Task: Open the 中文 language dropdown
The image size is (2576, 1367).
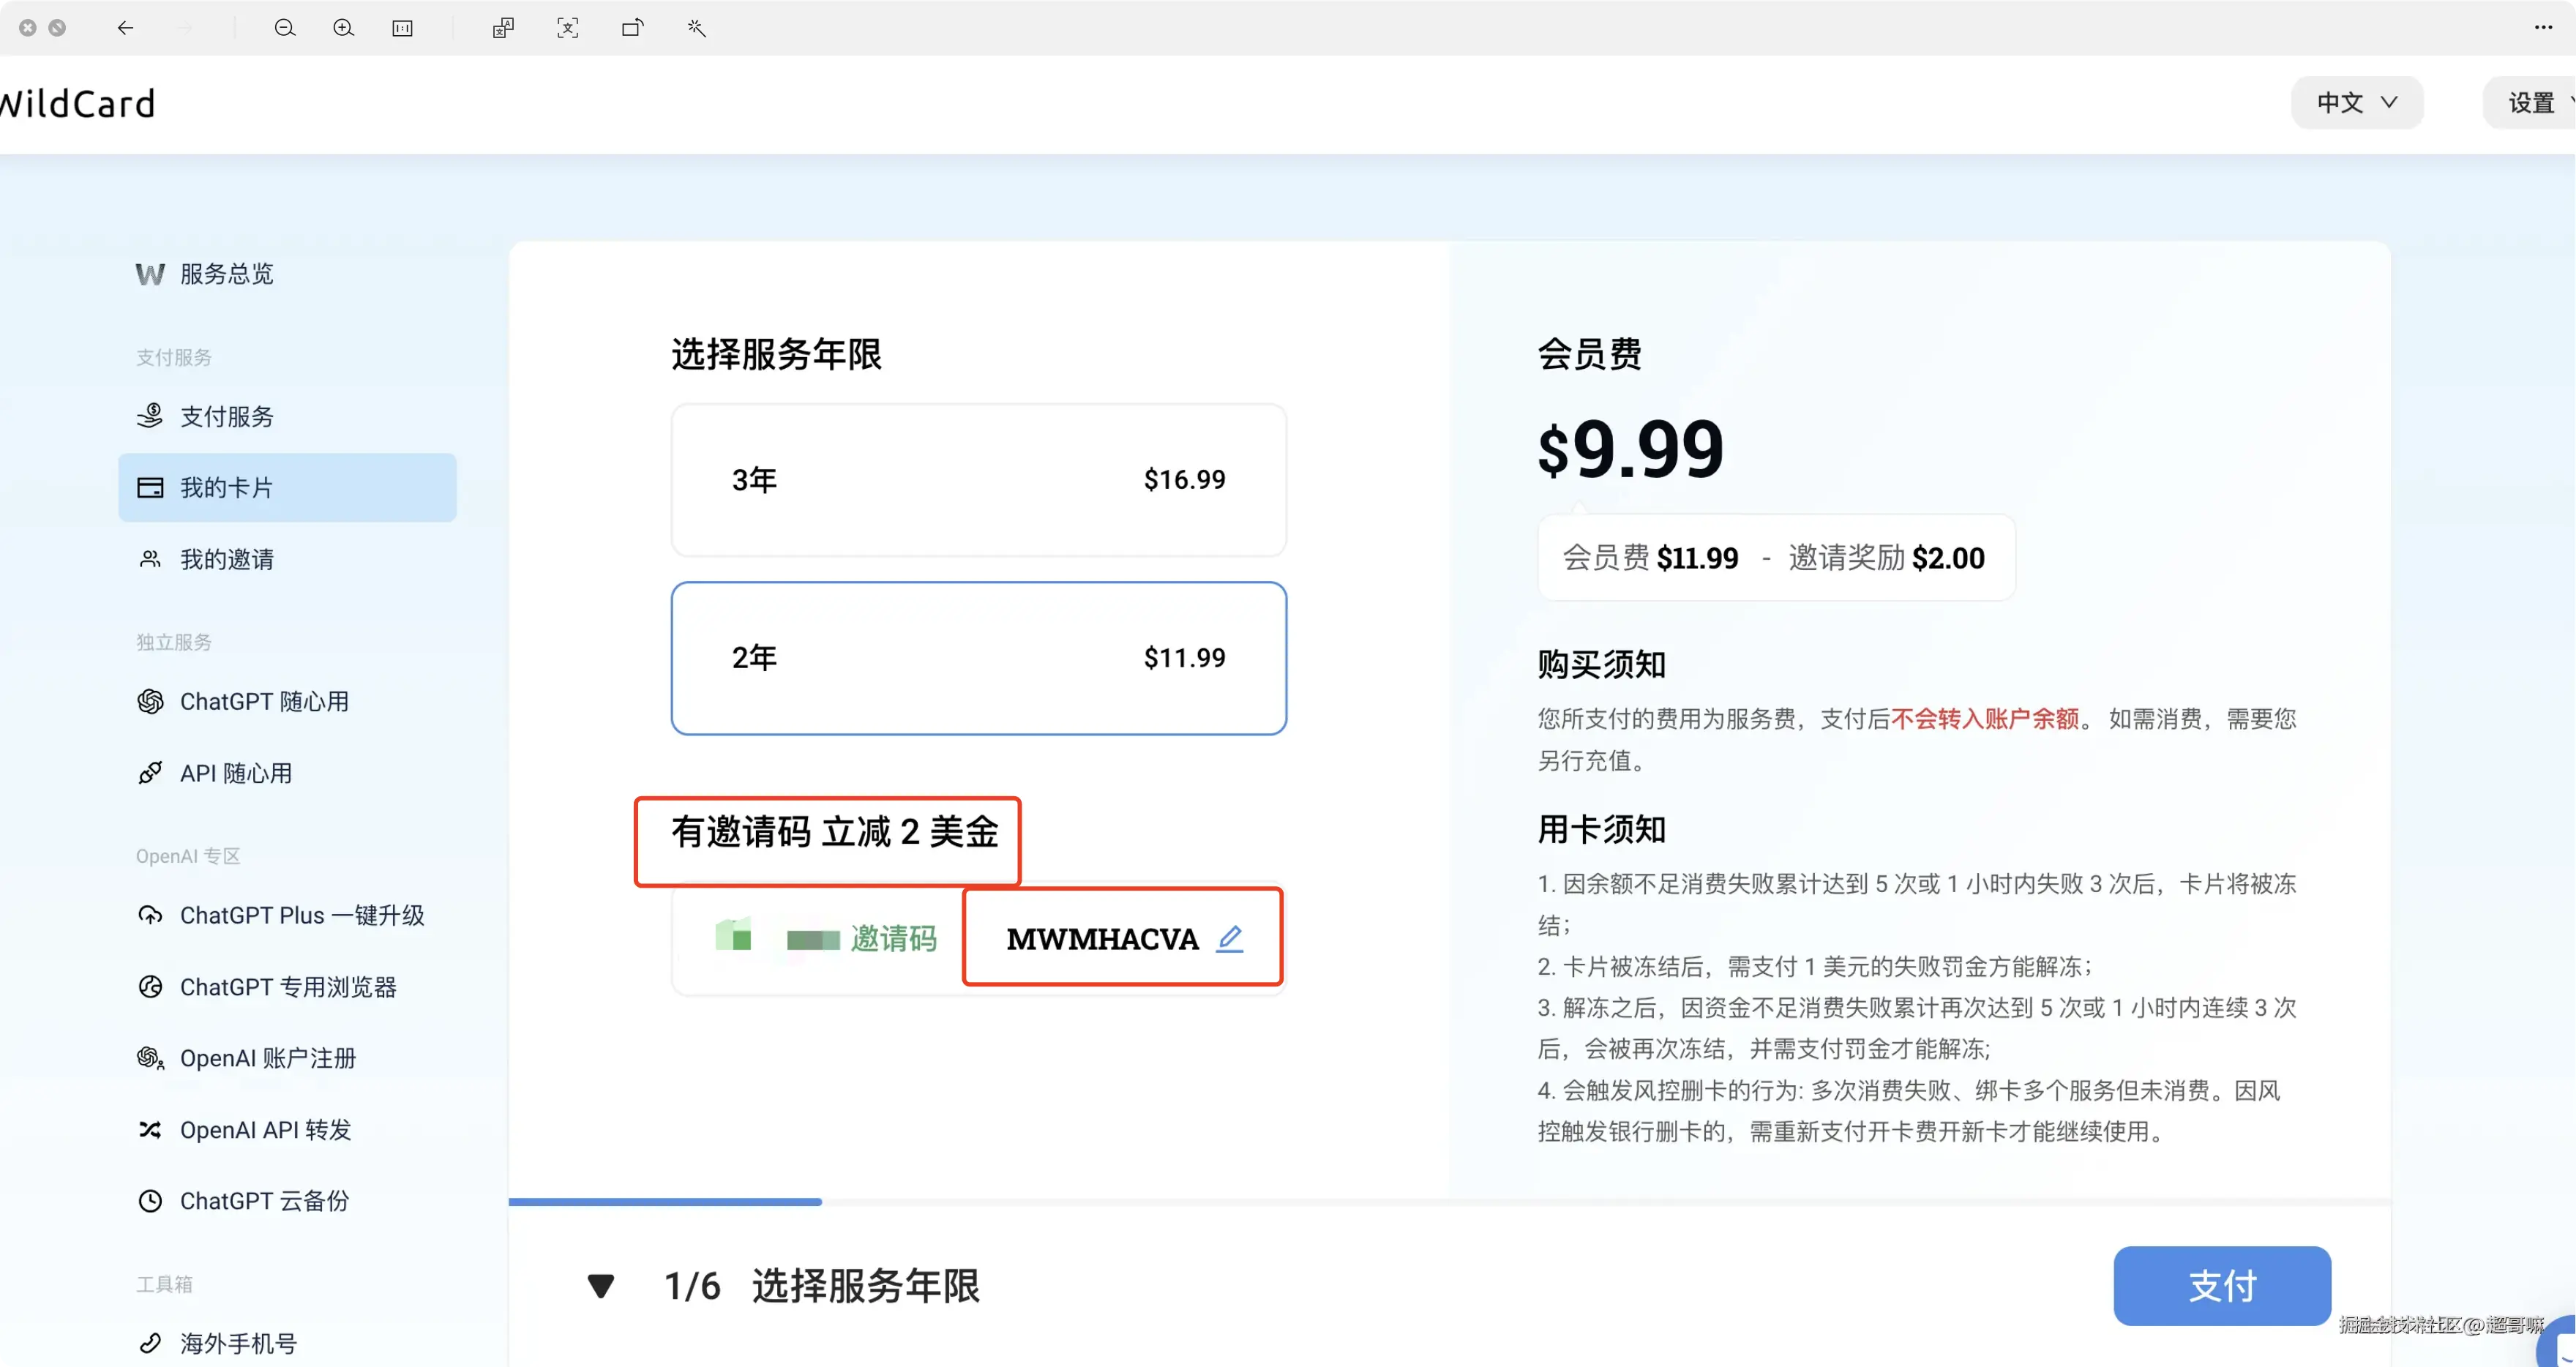Action: pyautogui.click(x=2356, y=102)
